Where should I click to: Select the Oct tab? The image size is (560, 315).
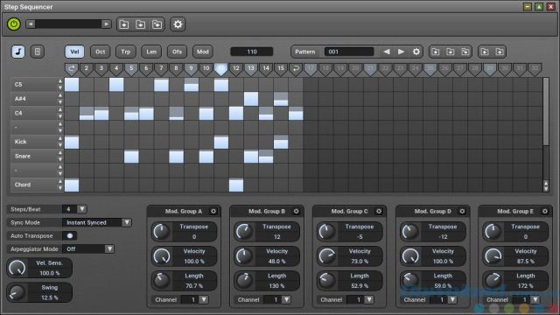click(x=100, y=52)
